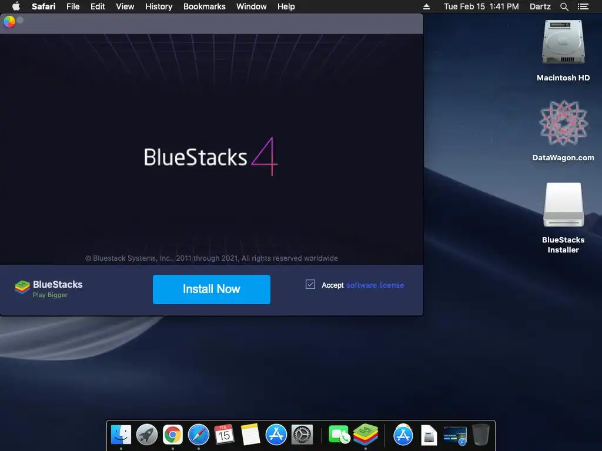Uncheck the Accept license checkbox
The width and height of the screenshot is (602, 451).
pos(310,284)
